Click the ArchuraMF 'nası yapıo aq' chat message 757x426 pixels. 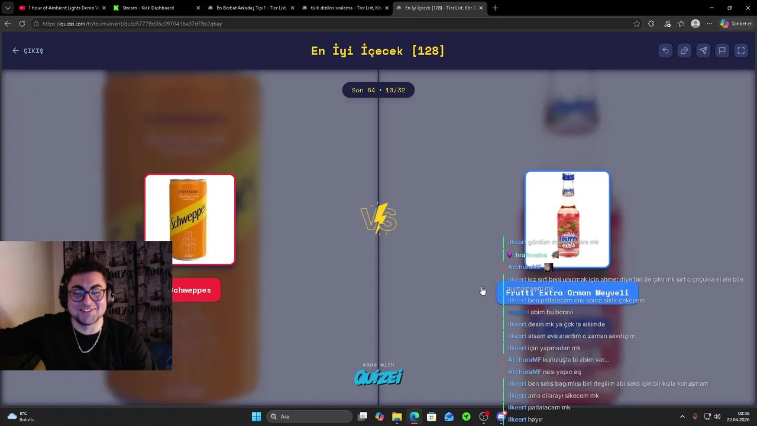click(544, 372)
